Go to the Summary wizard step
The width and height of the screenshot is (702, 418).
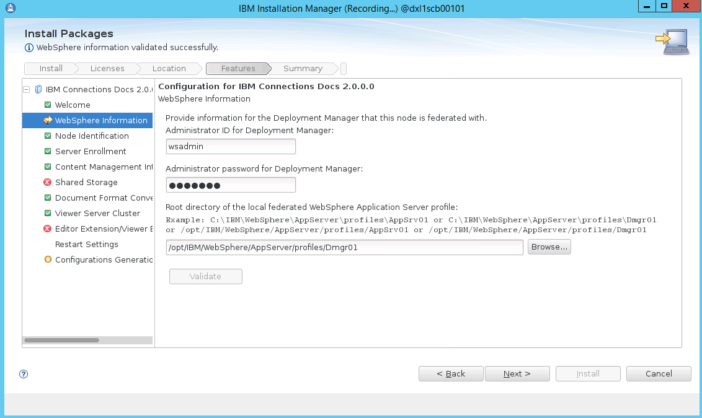click(x=303, y=68)
